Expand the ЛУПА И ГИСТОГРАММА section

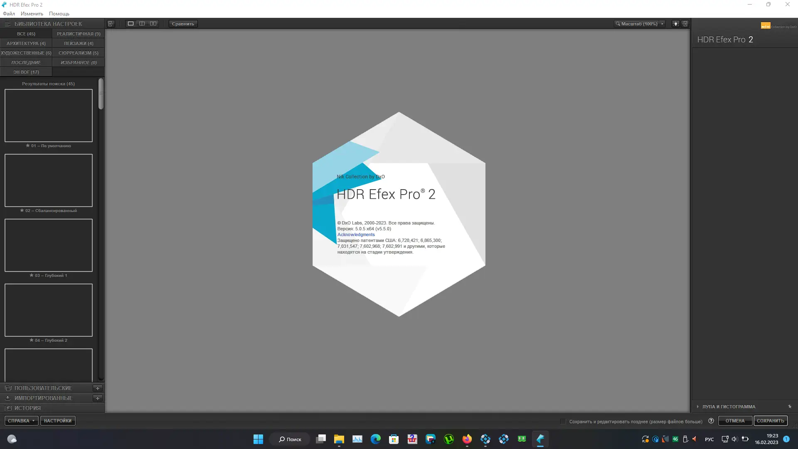pos(698,407)
